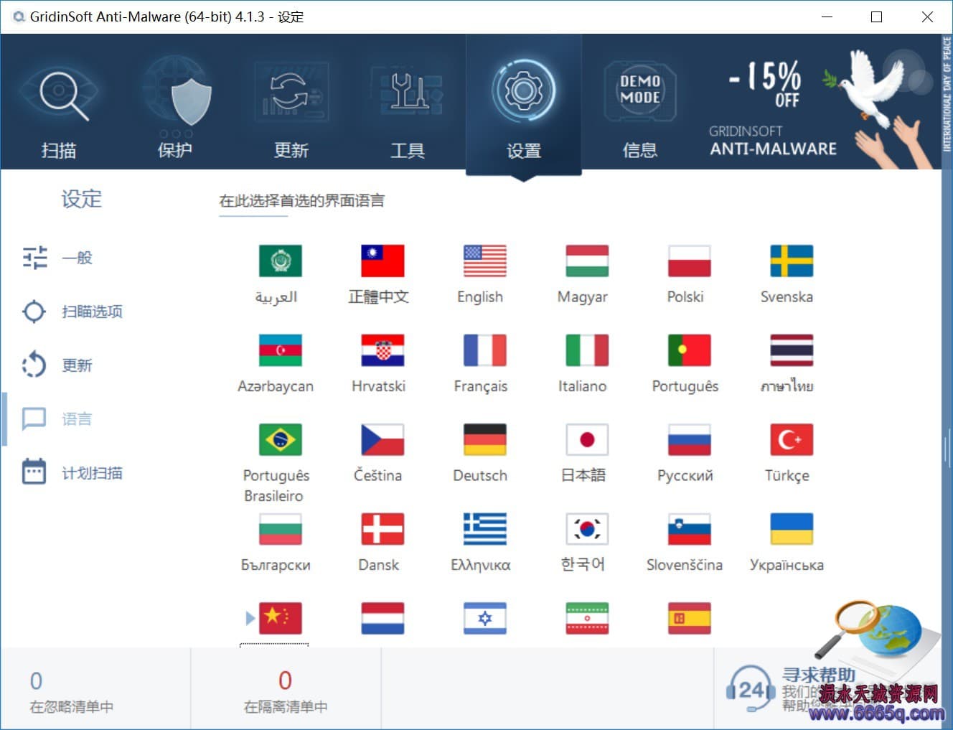The width and height of the screenshot is (953, 730).
Task: Open 扫瞄选项 (Scan options) in sidebar
Action: click(x=72, y=312)
